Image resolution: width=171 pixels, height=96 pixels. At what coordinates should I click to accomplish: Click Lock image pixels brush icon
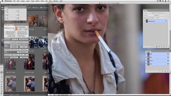pyautogui.click(x=149, y=18)
